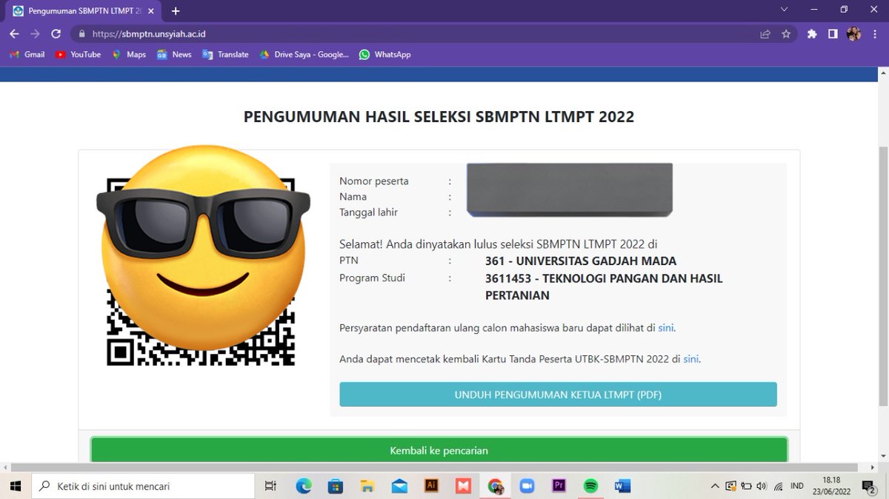Image resolution: width=889 pixels, height=499 pixels.
Task: Click text '361 - UNIVERSITAS GADJAH MADA'
Action: (581, 261)
